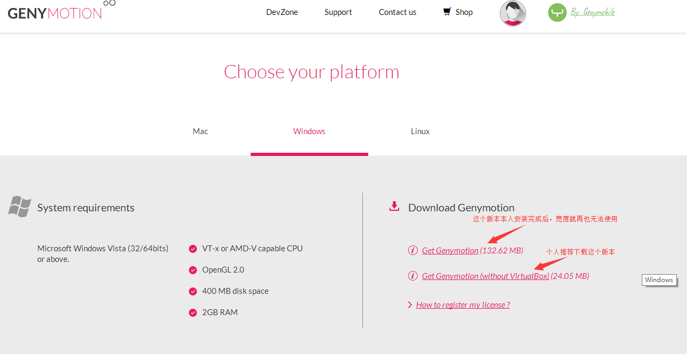Download Get Genymotion (without VirtualBox)
This screenshot has width=687, height=354.
point(485,276)
